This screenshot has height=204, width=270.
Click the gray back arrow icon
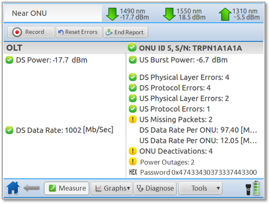(x=31, y=188)
